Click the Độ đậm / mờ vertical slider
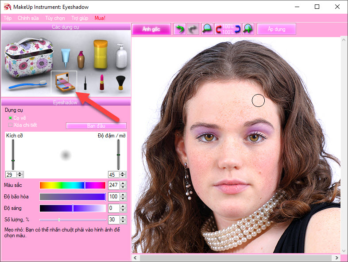Image resolution: width=348 pixels, height=262 pixels. (119, 155)
